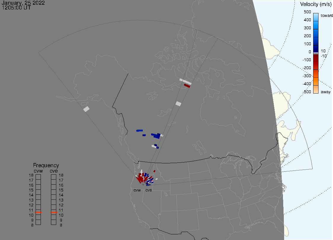Click '14' beside the cvw frequency bar
The height and width of the screenshot is (240, 333).
[31, 195]
